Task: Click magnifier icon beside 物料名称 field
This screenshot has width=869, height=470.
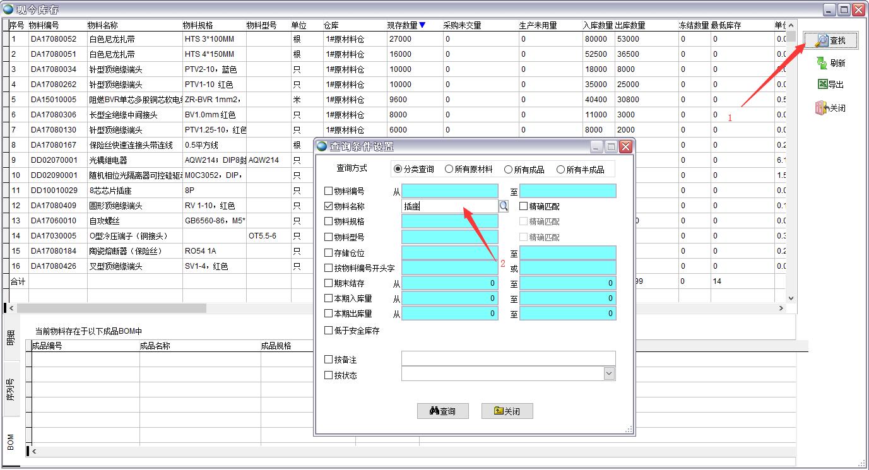Action: [x=504, y=206]
